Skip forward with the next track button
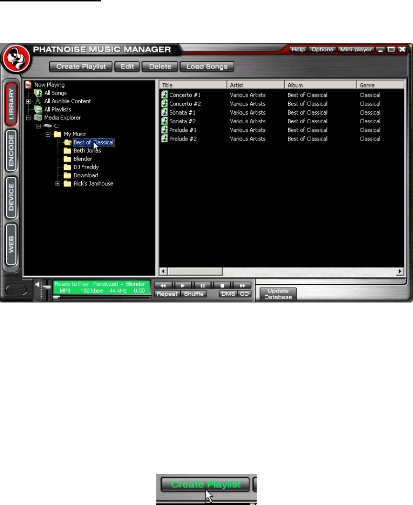413x505 pixels. click(x=242, y=286)
